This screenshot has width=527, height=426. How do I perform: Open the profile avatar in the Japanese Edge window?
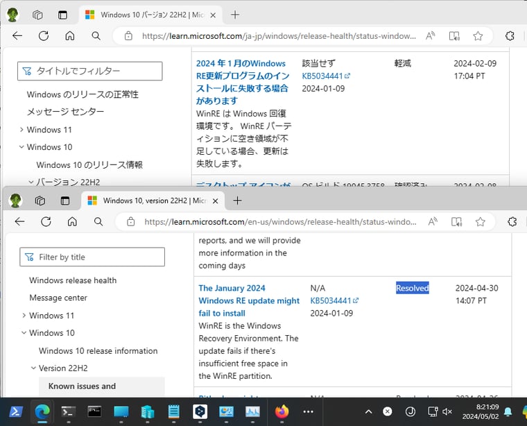coord(12,15)
